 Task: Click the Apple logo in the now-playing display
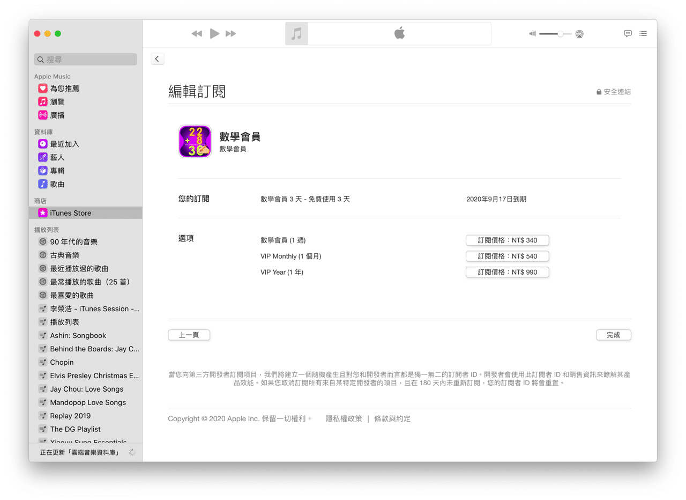click(399, 33)
